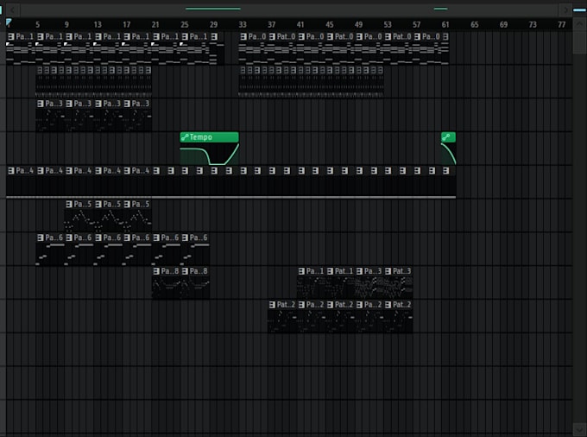The image size is (587, 437).
Task: Select the Pat..2 clip title at bar 45
Action: coord(344,305)
